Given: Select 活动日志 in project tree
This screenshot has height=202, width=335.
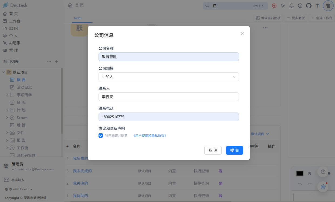Looking at the screenshot, I should pos(24,87).
